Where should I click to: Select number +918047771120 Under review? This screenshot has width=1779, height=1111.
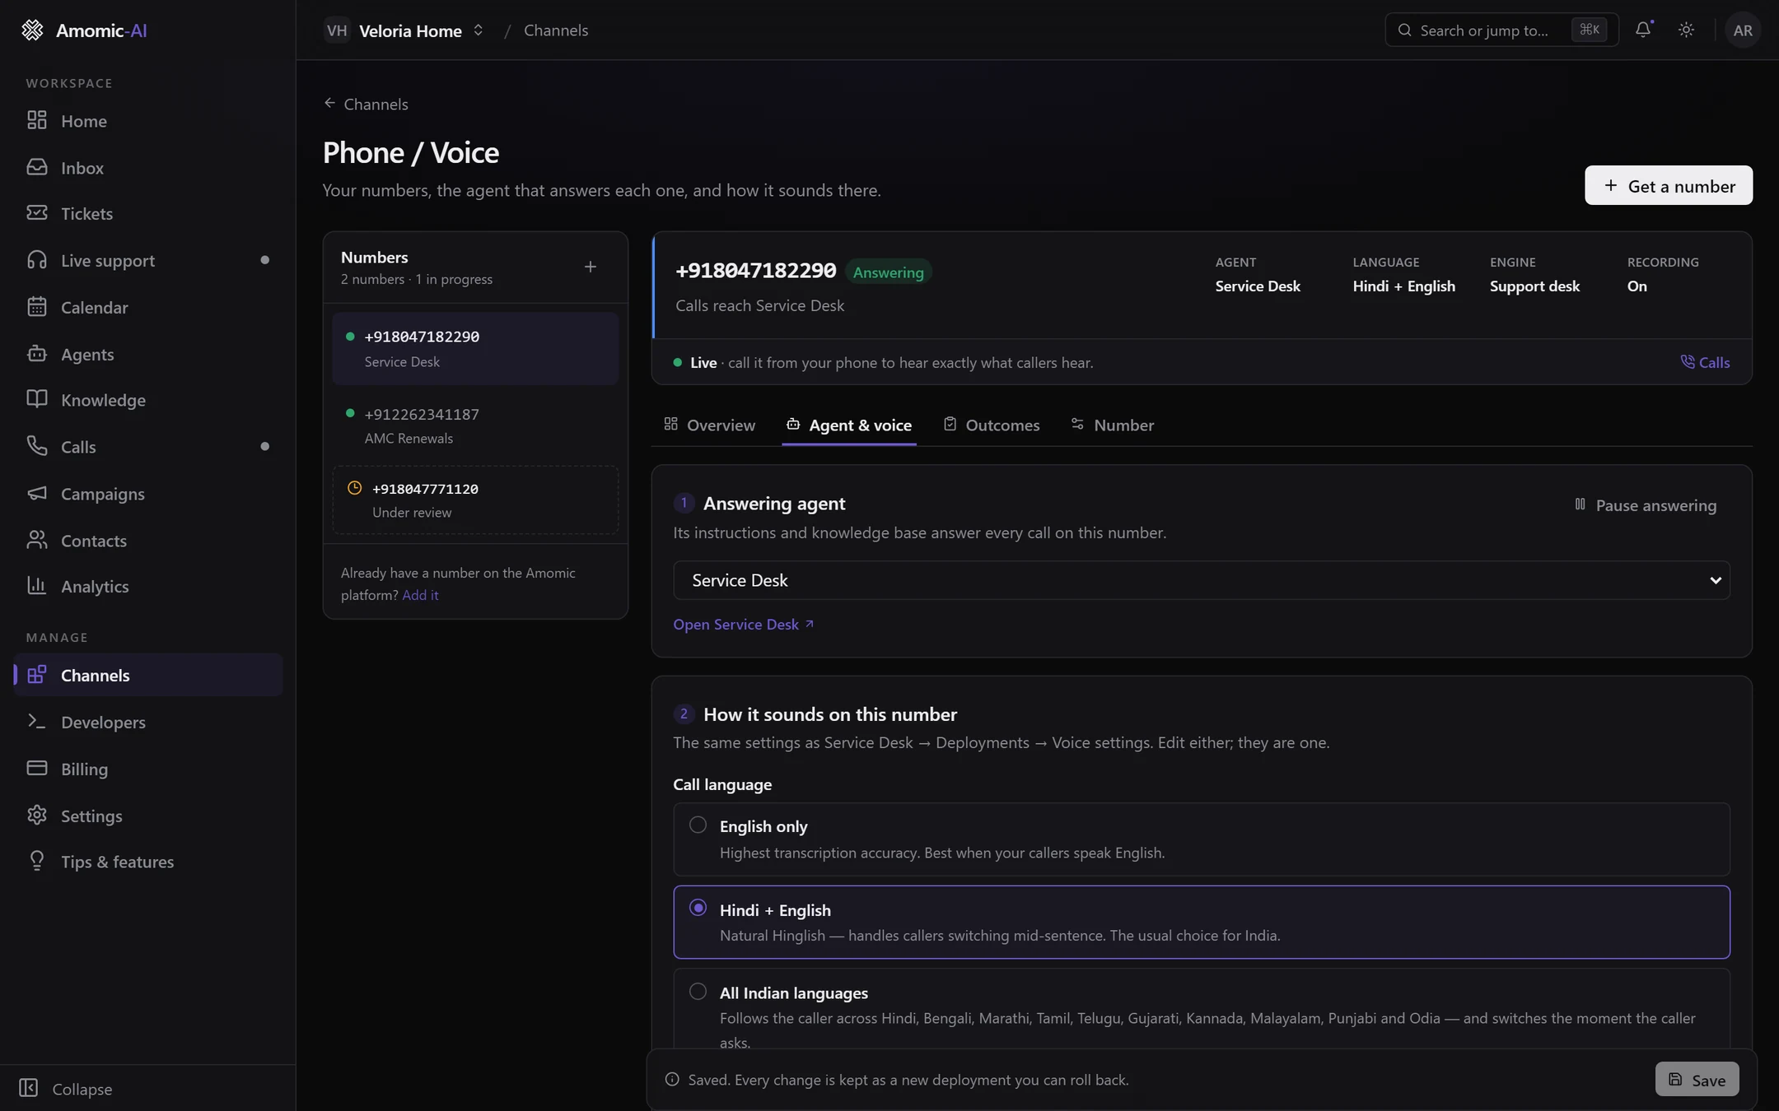tap(475, 500)
